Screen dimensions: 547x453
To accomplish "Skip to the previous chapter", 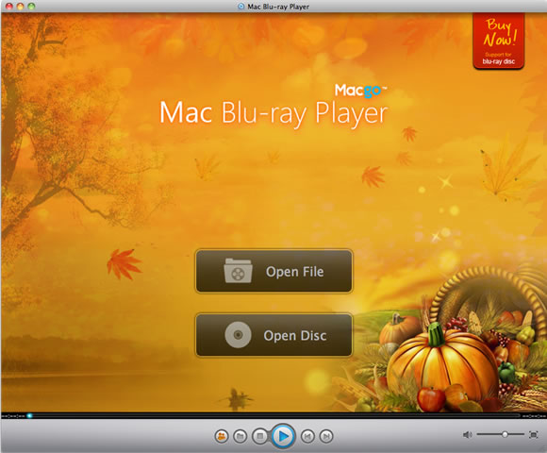I will (x=307, y=436).
